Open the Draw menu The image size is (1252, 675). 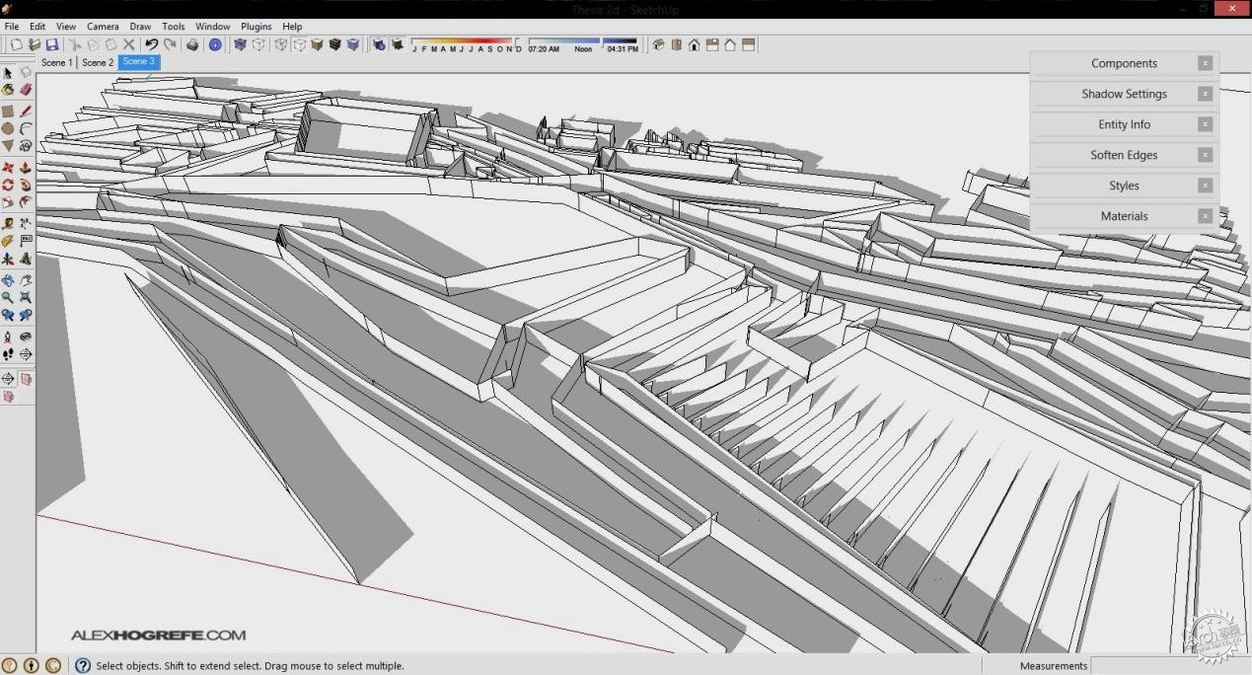click(x=140, y=27)
